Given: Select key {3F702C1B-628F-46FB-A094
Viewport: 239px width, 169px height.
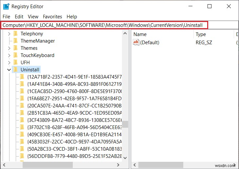Looking at the screenshot, I should click(74, 127).
